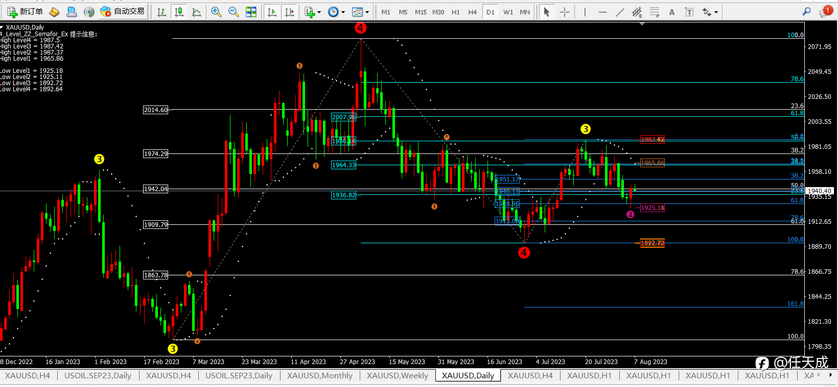Open the periods clock icon
Image resolution: width=838 pixels, height=387 pixels.
(x=333, y=12)
